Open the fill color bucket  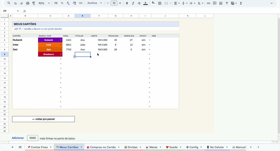tap(153, 3)
